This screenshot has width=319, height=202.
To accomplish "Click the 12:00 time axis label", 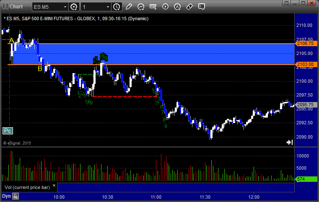I will (254, 197).
